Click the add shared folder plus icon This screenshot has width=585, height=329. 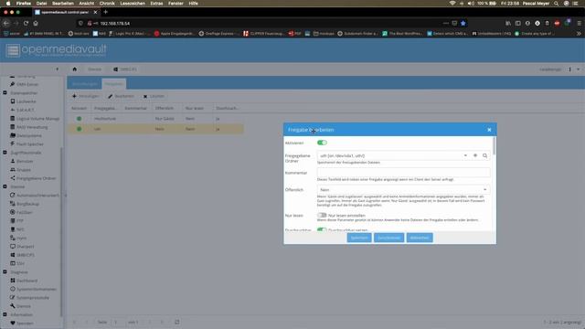475,155
